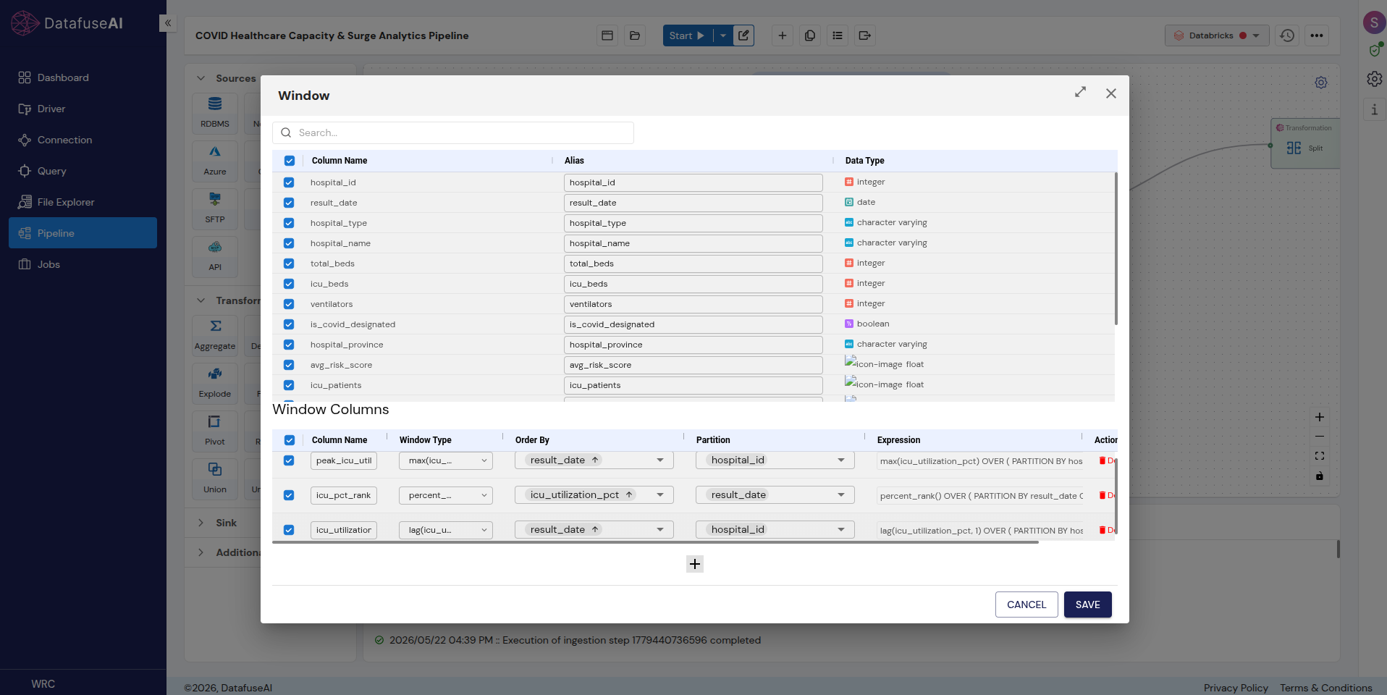Click the edit pipeline pencil icon
This screenshot has height=695, width=1387.
tap(744, 35)
